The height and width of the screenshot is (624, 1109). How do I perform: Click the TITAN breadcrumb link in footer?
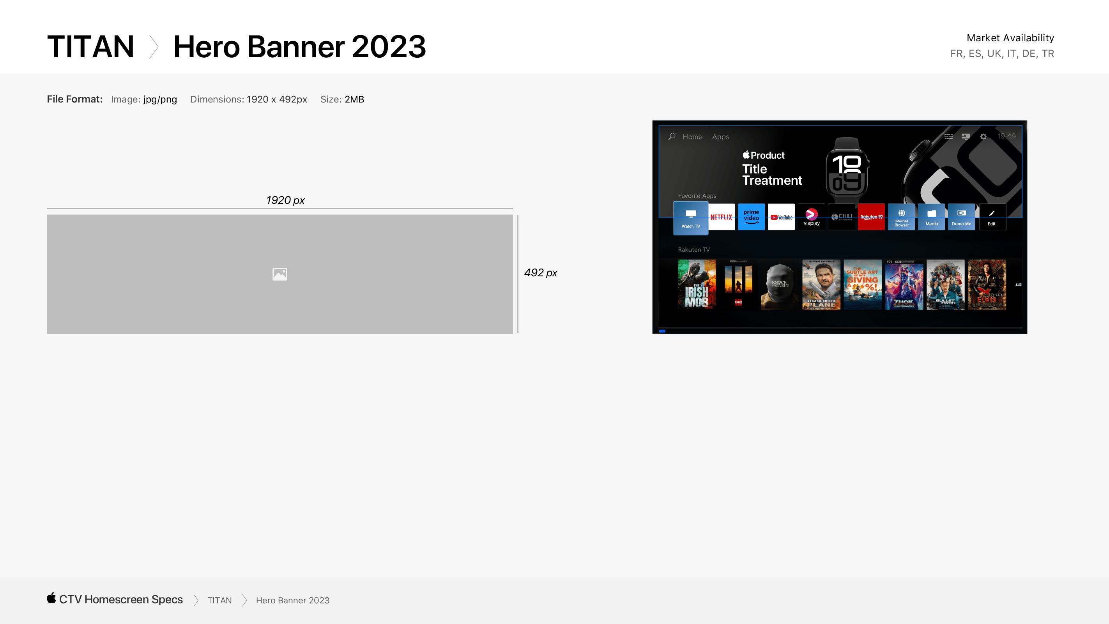[x=219, y=600]
